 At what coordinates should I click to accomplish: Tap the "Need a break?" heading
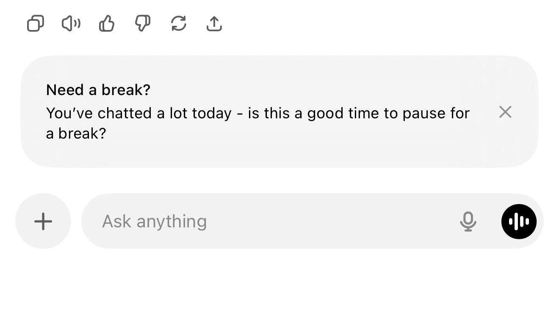98,90
